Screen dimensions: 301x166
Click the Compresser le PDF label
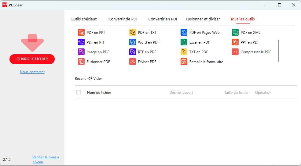(x=256, y=52)
